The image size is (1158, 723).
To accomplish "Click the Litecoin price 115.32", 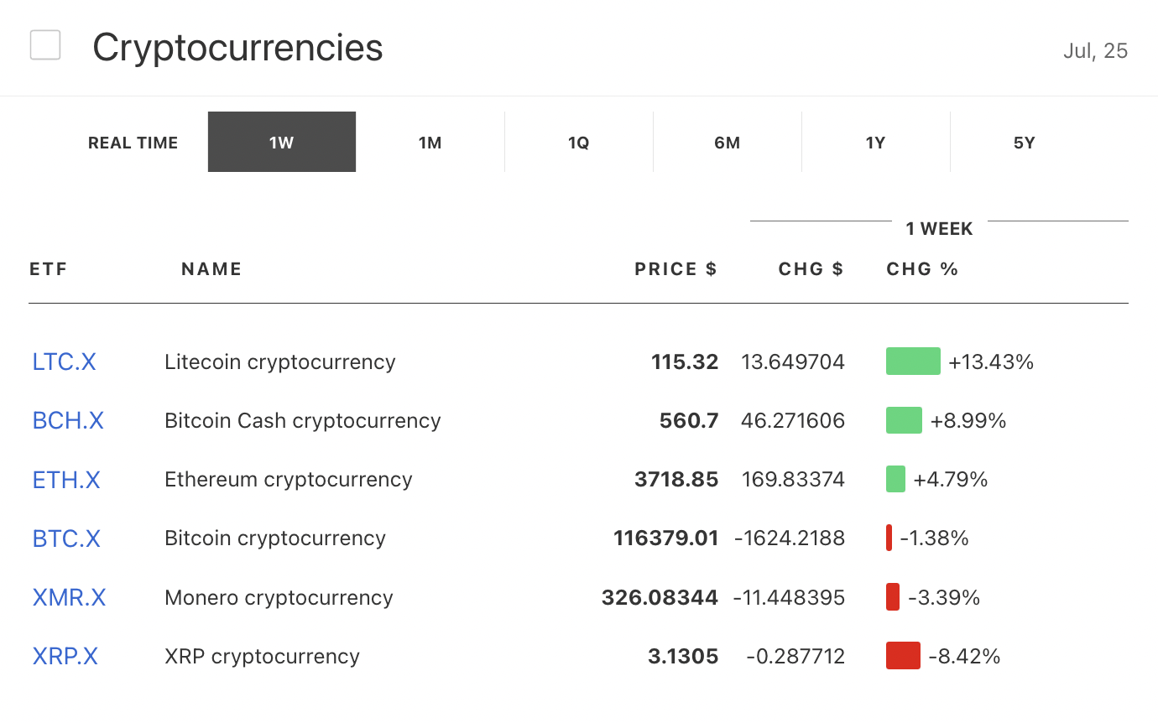I will pyautogui.click(x=685, y=362).
